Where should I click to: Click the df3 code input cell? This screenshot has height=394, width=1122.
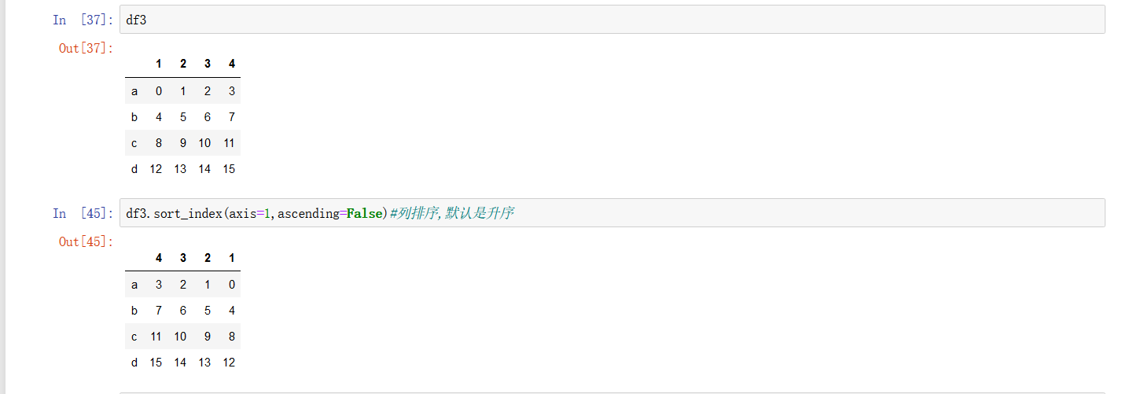tap(612, 20)
